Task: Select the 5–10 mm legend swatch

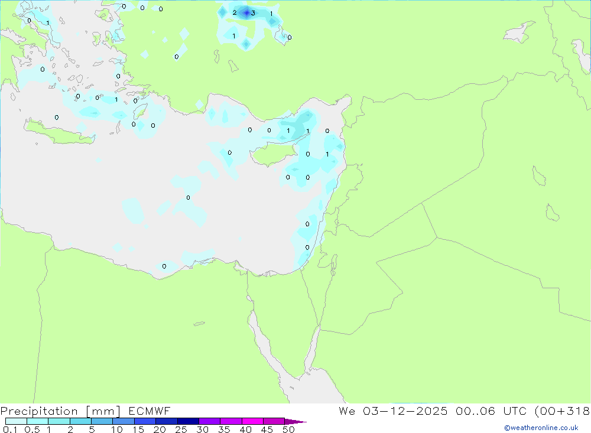Action: pos(102,421)
